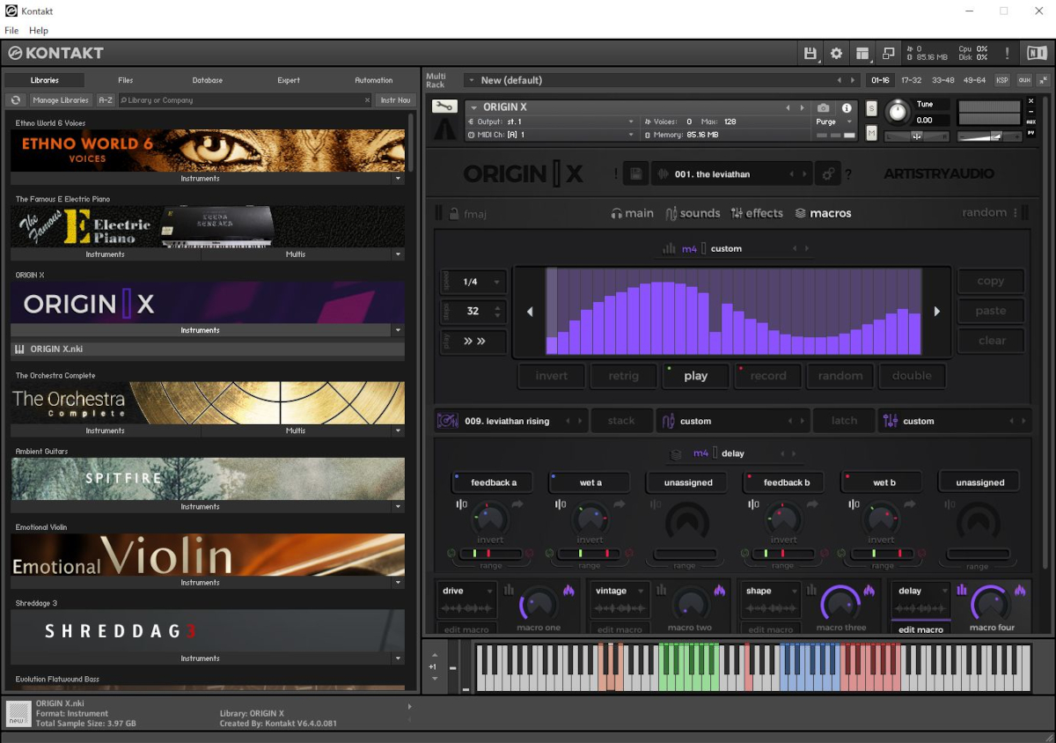Click the double button

[912, 376]
